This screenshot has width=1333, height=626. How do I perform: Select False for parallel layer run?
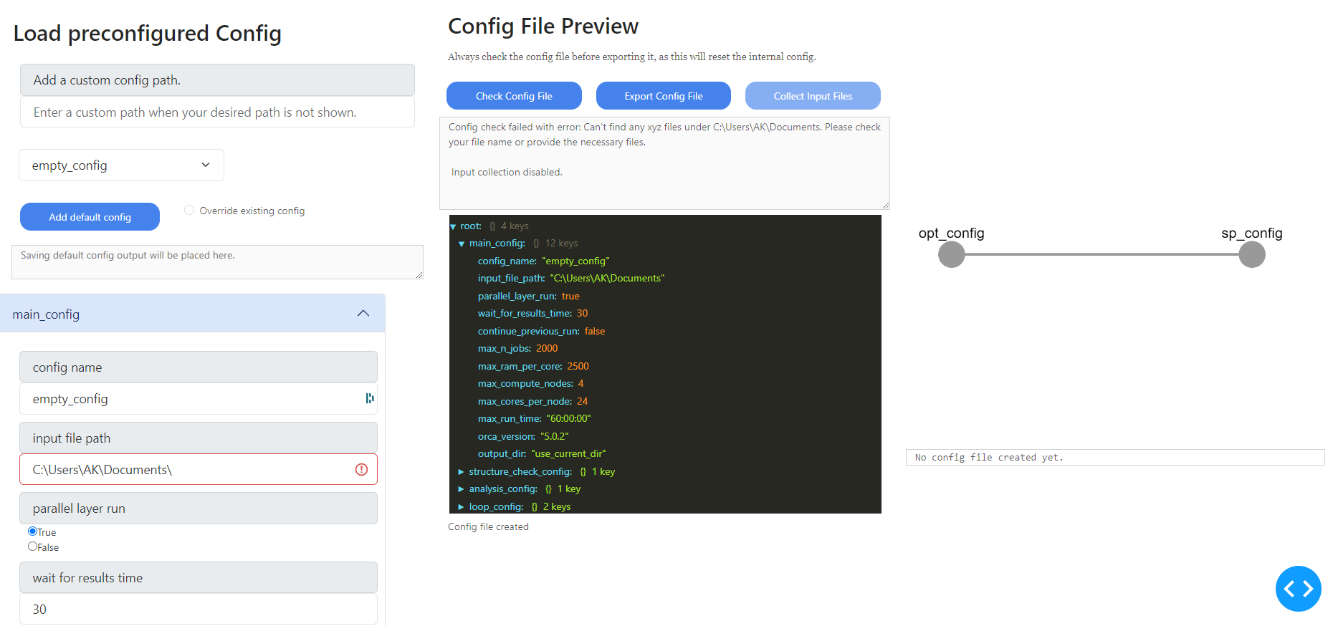(x=32, y=546)
